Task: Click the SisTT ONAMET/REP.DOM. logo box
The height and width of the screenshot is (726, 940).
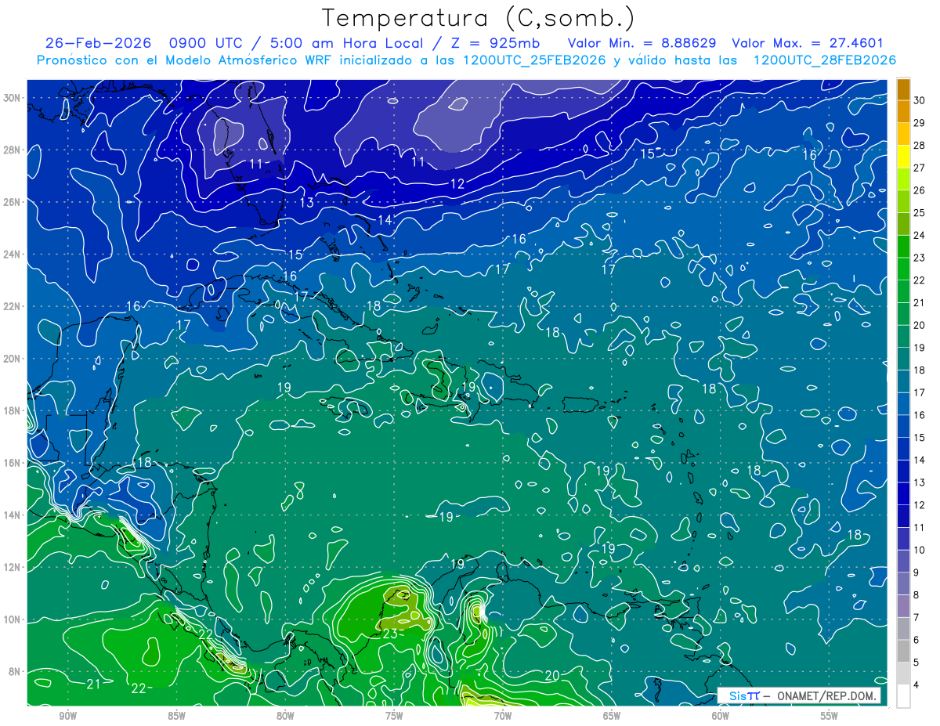Action: [x=799, y=695]
